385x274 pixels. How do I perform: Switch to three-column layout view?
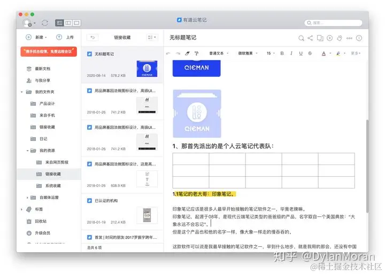pos(59,23)
